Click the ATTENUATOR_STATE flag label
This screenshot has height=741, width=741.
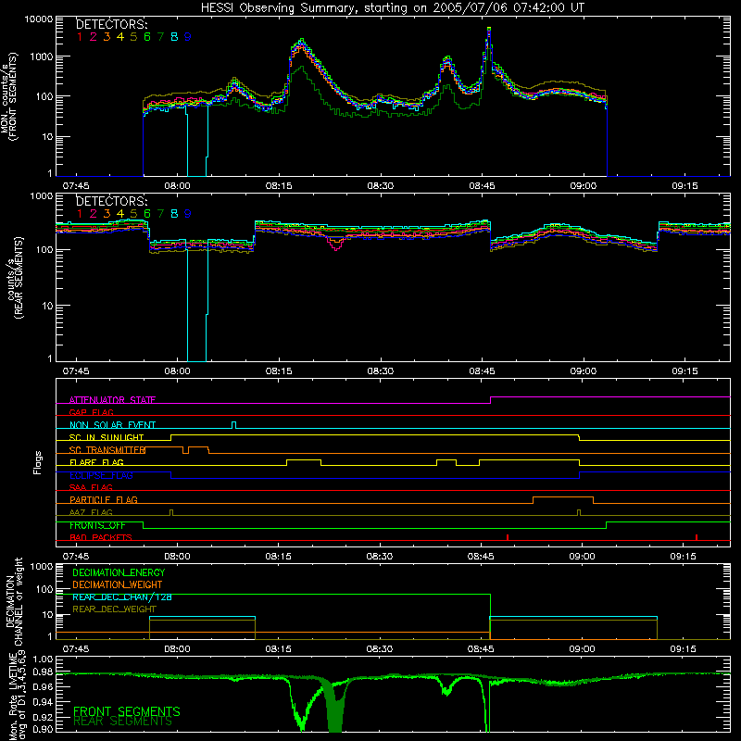click(112, 400)
